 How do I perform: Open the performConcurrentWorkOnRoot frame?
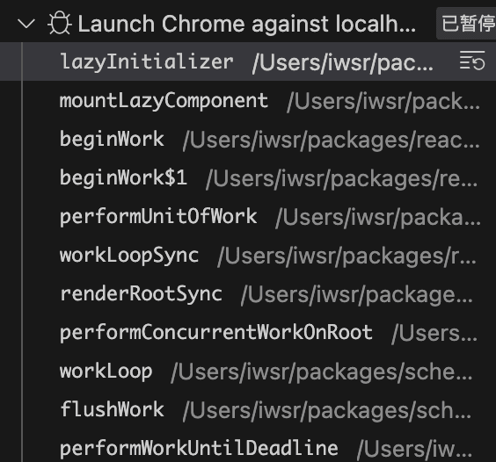click(248, 332)
